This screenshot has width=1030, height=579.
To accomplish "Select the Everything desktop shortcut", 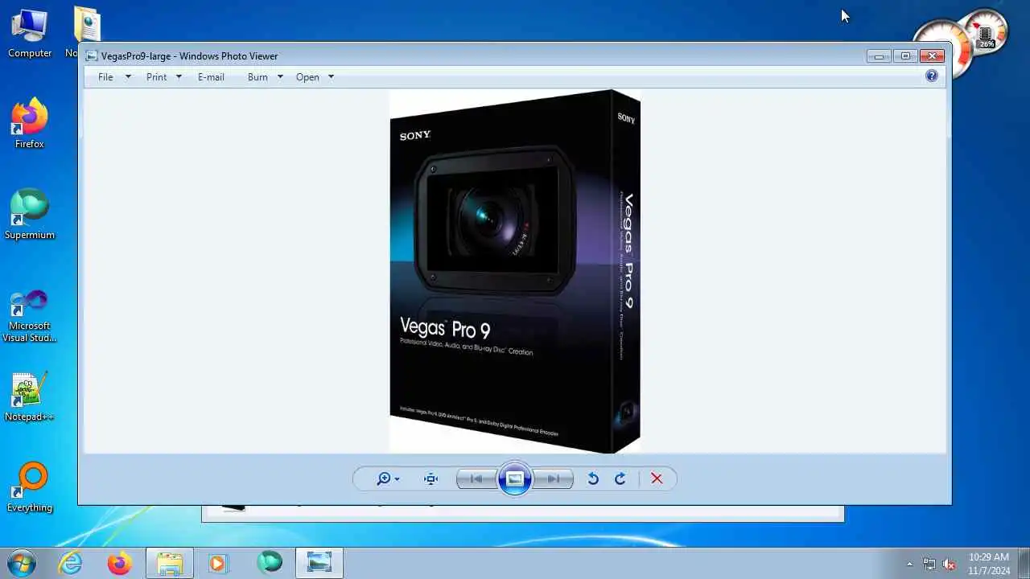I will pyautogui.click(x=30, y=487).
